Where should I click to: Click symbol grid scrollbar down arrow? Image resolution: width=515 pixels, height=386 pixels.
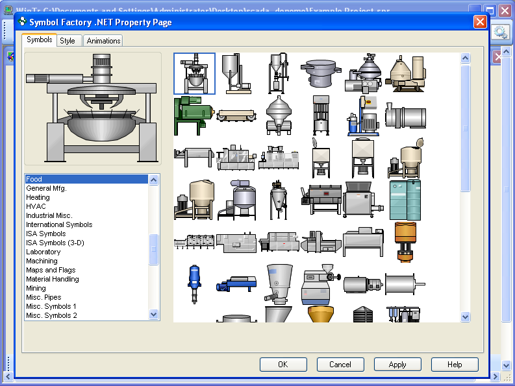coord(465,317)
